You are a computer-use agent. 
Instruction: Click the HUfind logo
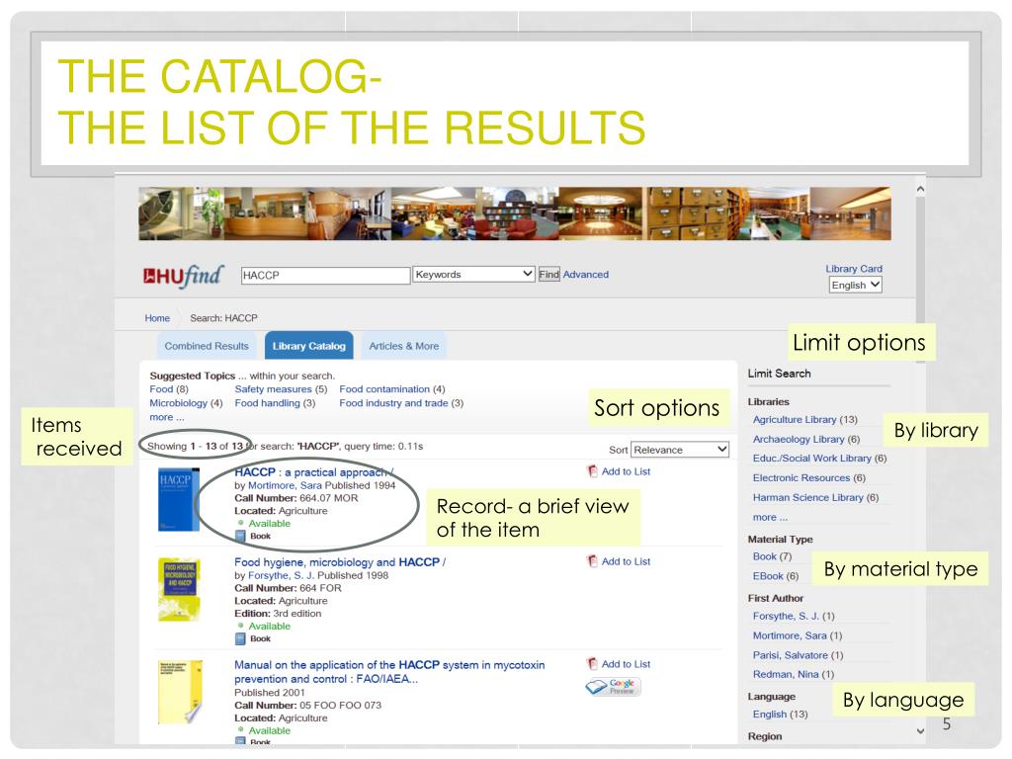coord(183,276)
